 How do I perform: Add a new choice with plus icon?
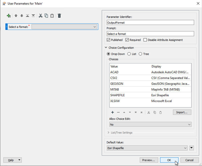[x=113, y=112]
